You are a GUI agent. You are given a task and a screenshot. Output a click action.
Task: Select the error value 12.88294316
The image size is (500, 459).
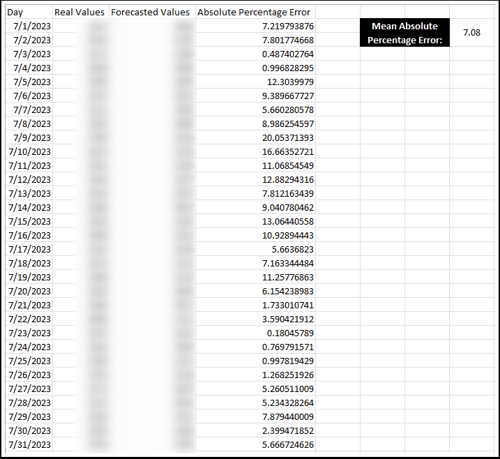(x=255, y=179)
